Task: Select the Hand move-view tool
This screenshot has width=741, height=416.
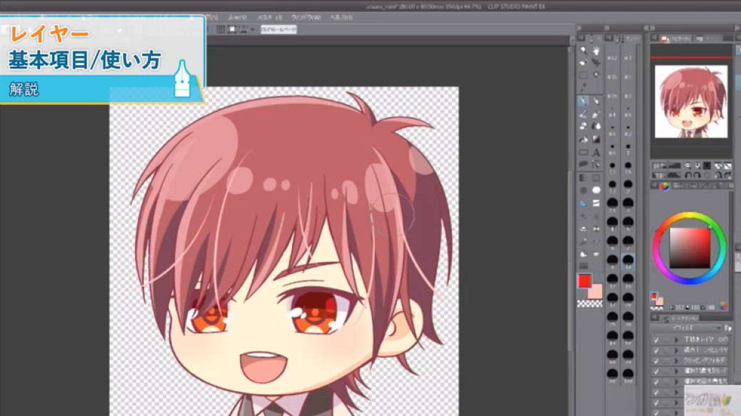Action: click(596, 50)
